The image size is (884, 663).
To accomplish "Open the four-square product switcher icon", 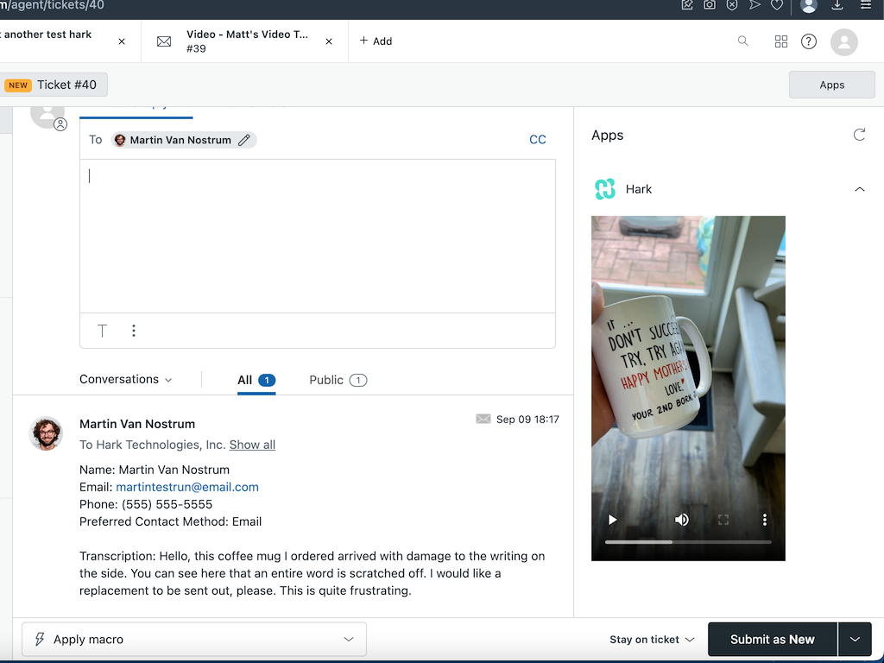I will [x=780, y=41].
